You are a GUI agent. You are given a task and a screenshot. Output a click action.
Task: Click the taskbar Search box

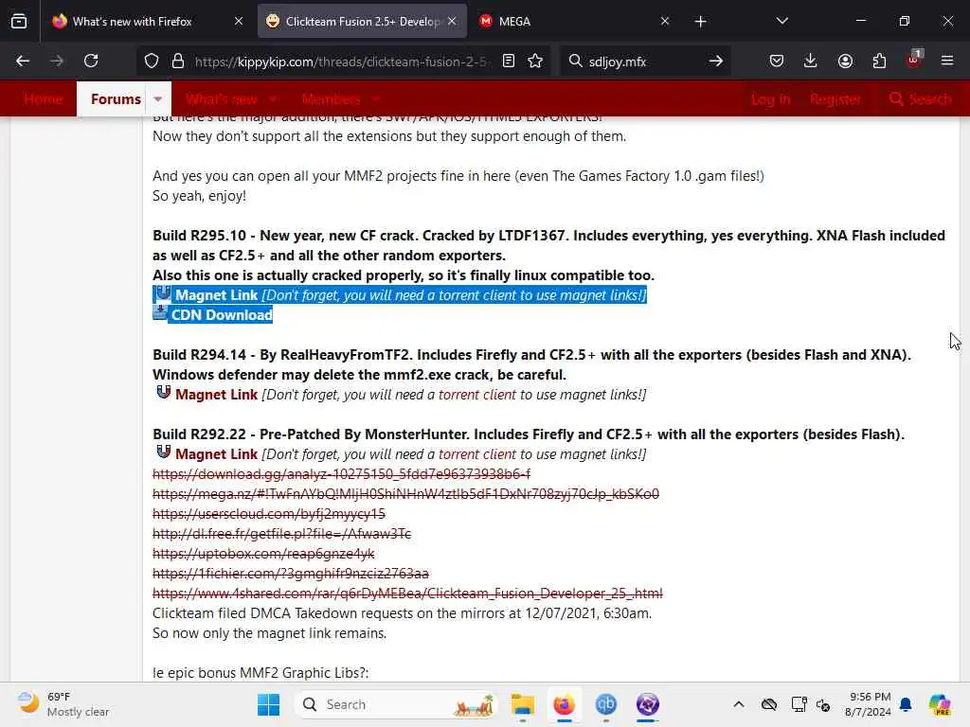click(397, 704)
